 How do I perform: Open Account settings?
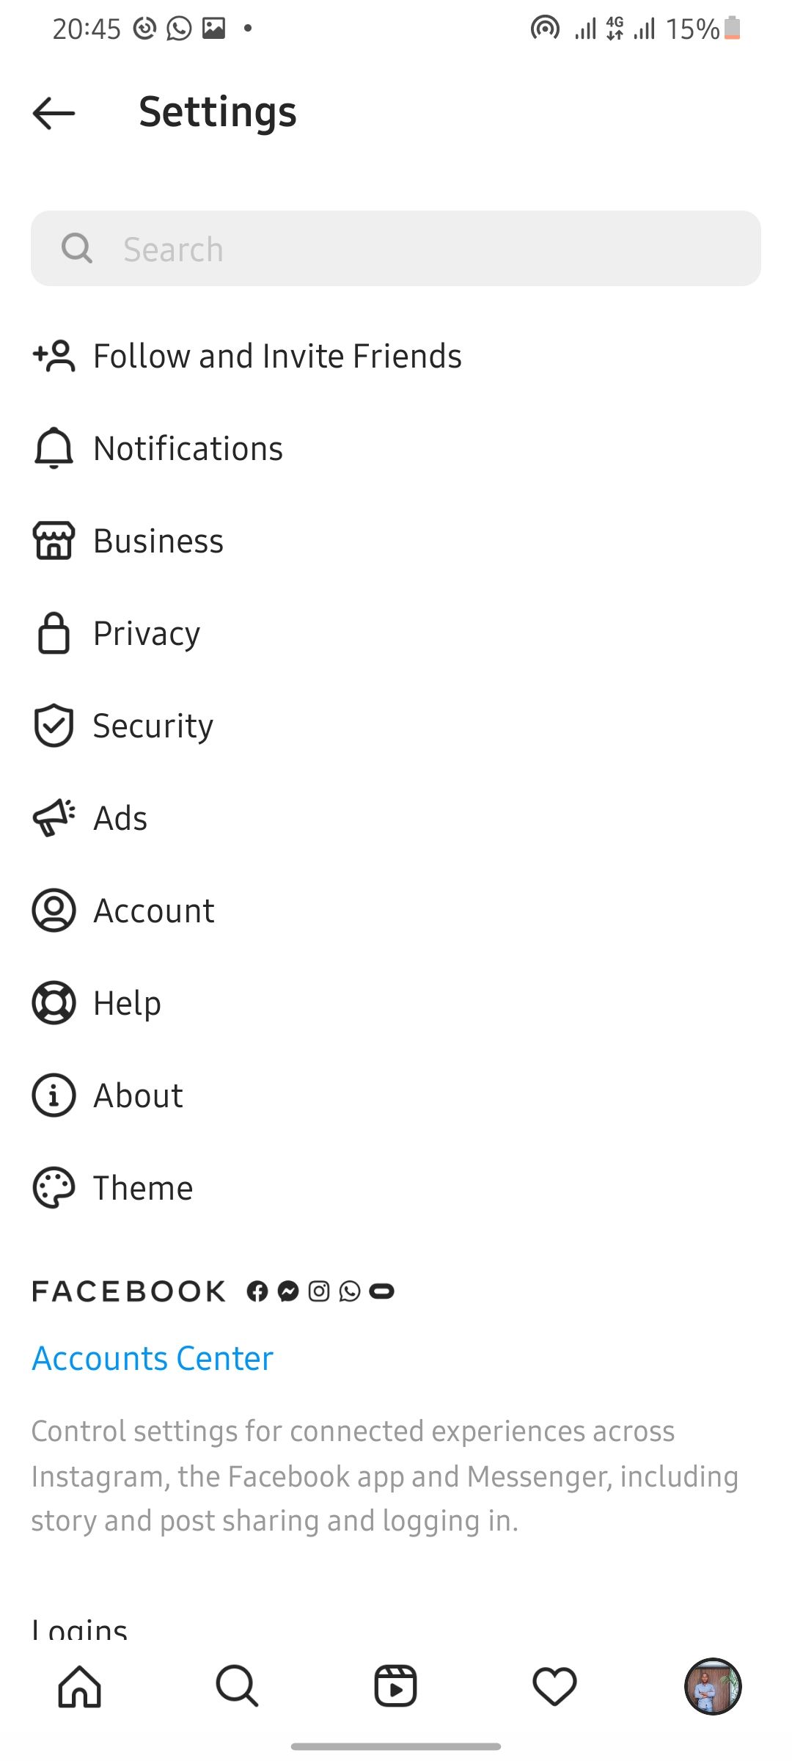pos(154,911)
